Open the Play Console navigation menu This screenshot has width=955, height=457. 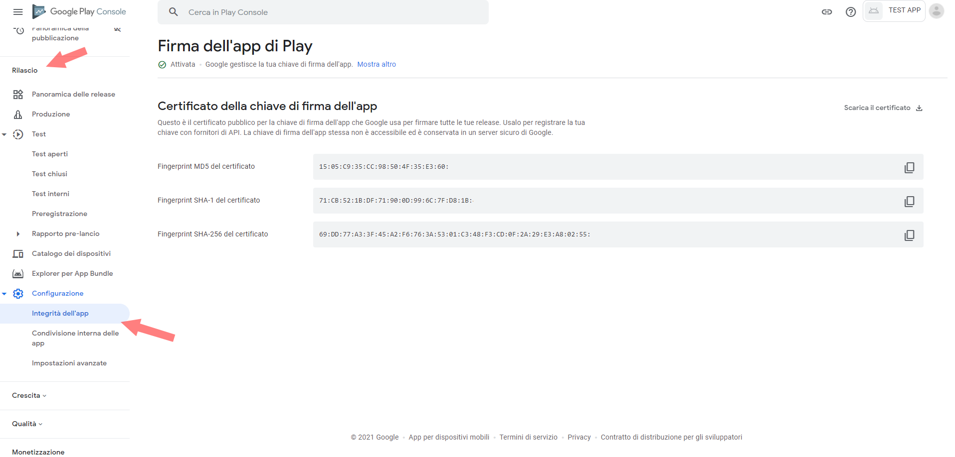[18, 12]
